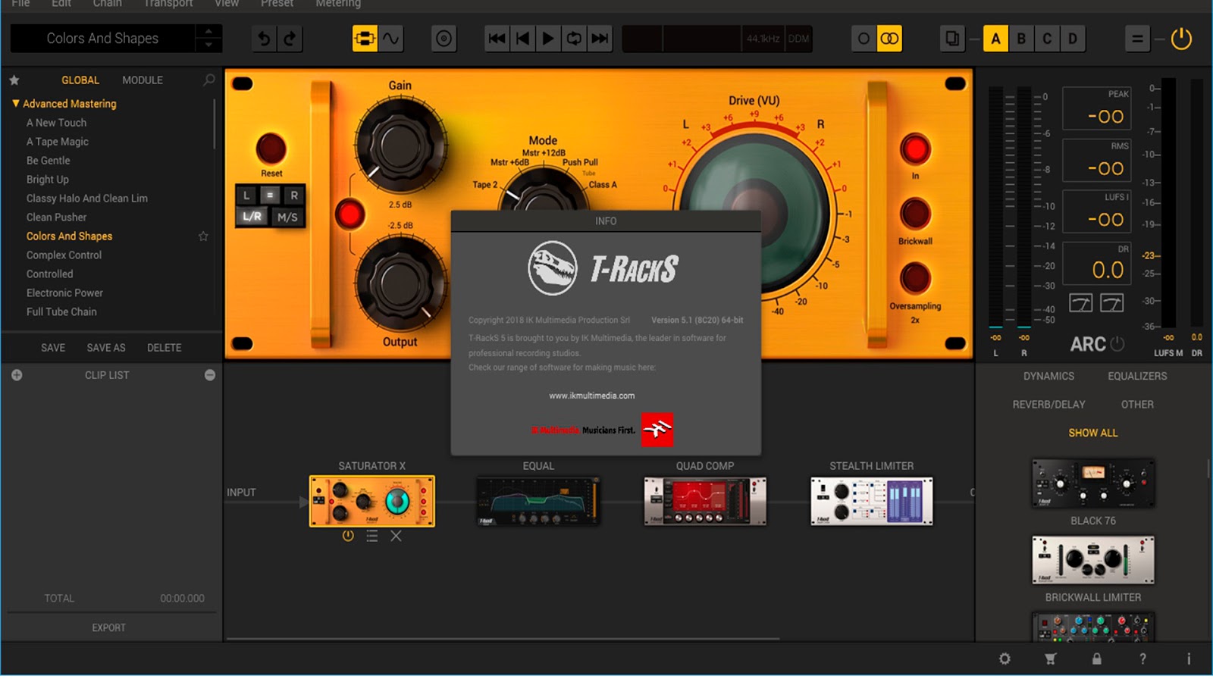Click SAVE AS preset button
Screen dimensions: 1213x682
[x=106, y=348]
